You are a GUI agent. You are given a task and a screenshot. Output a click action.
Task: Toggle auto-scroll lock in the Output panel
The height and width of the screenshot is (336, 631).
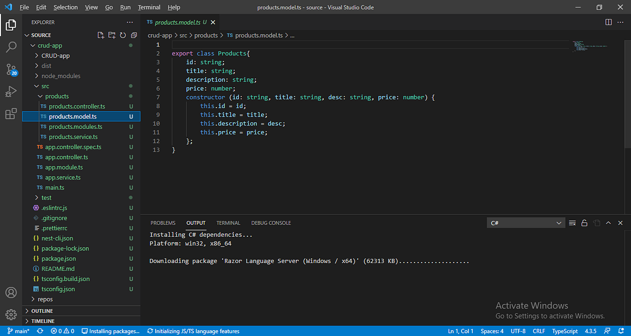pos(584,223)
